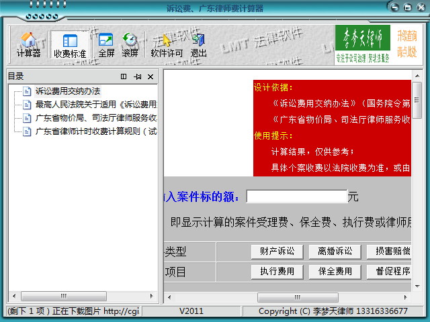430x322 pixels.
Task: Select the 财产诉讼 button
Action: [277, 252]
